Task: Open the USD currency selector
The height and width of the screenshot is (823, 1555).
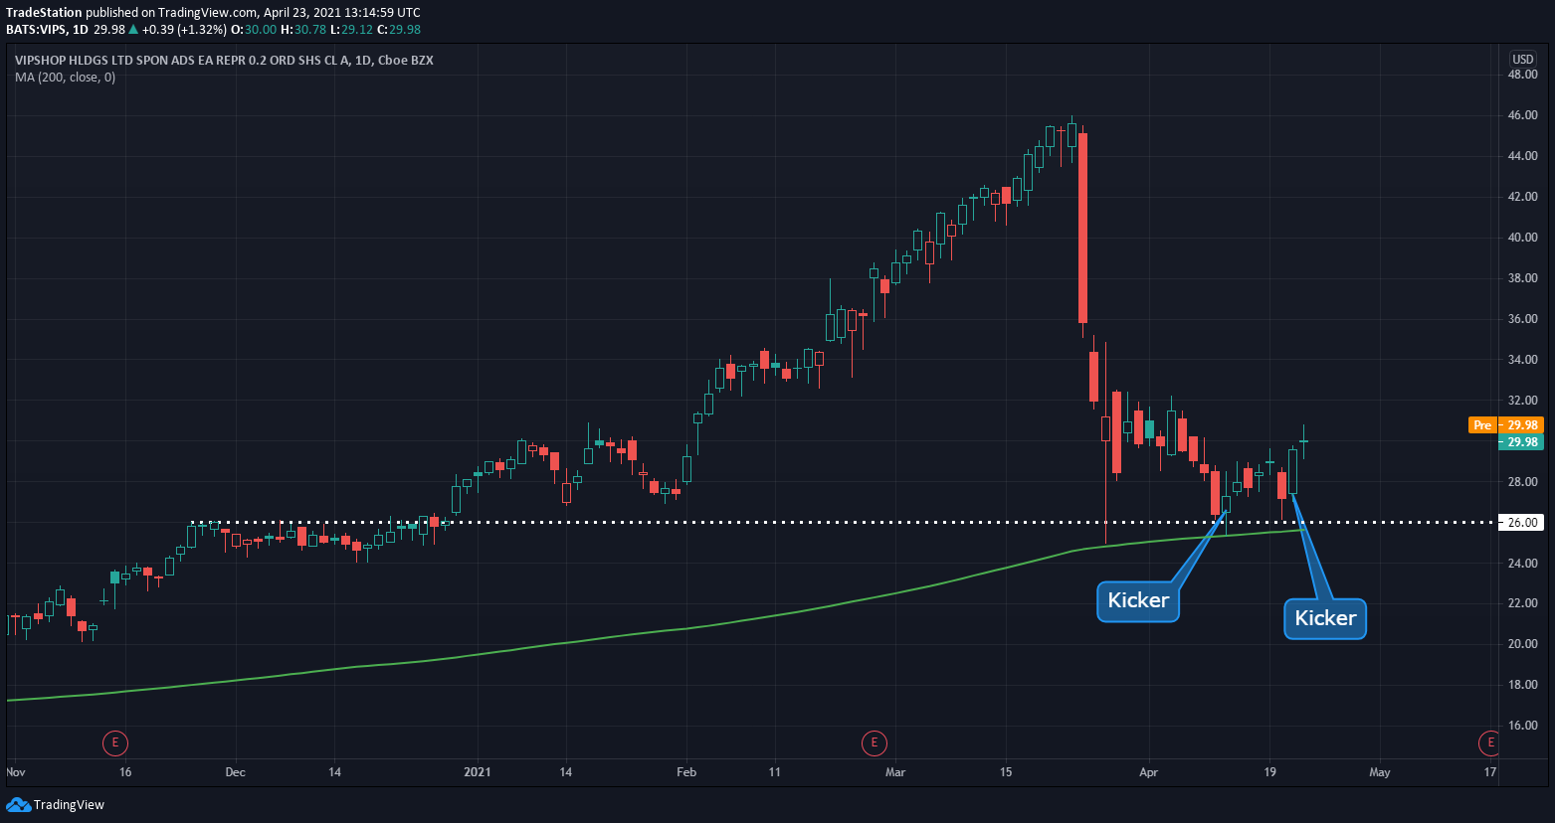Action: [1522, 60]
